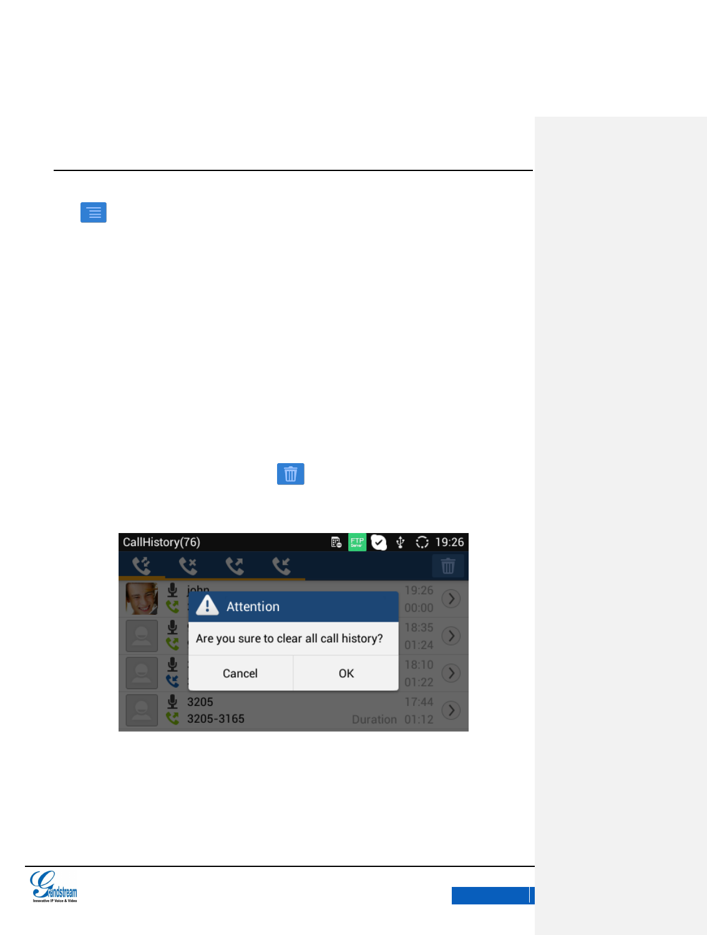Click Cancel in the Attention dialog
The image size is (707, 935).
coord(240,673)
